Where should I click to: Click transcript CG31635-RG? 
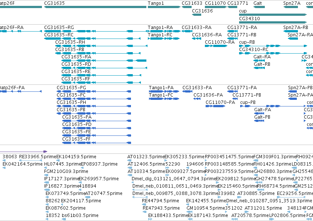point(96,31)
